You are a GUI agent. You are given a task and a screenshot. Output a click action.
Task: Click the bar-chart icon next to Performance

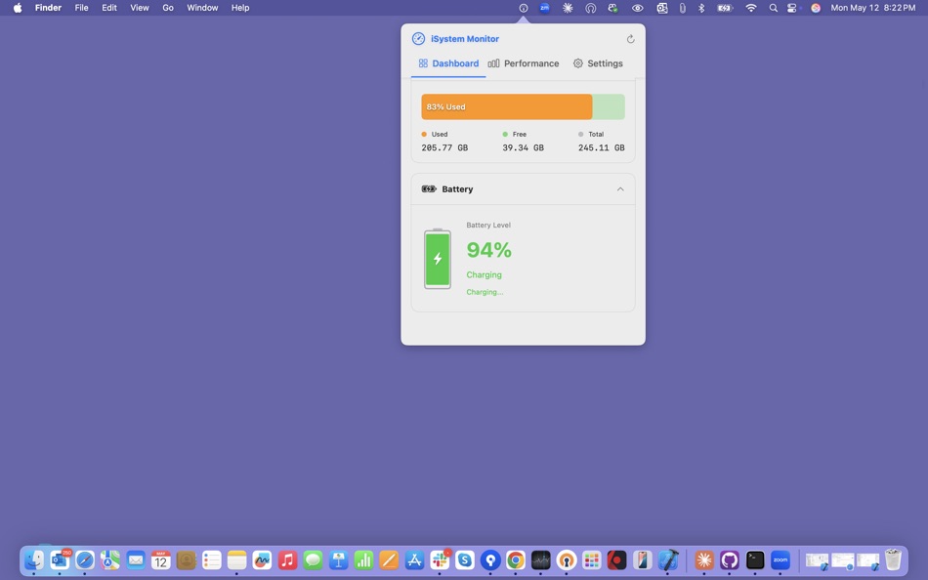493,62
